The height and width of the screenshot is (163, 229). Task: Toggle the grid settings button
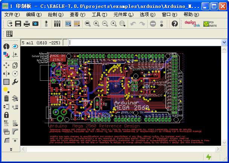point(8,34)
